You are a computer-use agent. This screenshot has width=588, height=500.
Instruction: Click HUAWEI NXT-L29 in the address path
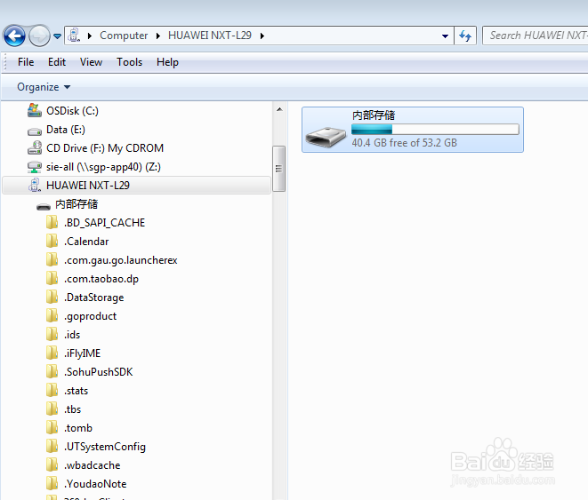210,36
